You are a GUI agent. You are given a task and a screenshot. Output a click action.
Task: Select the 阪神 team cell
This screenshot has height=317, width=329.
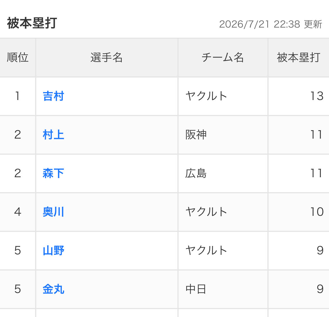pos(223,135)
